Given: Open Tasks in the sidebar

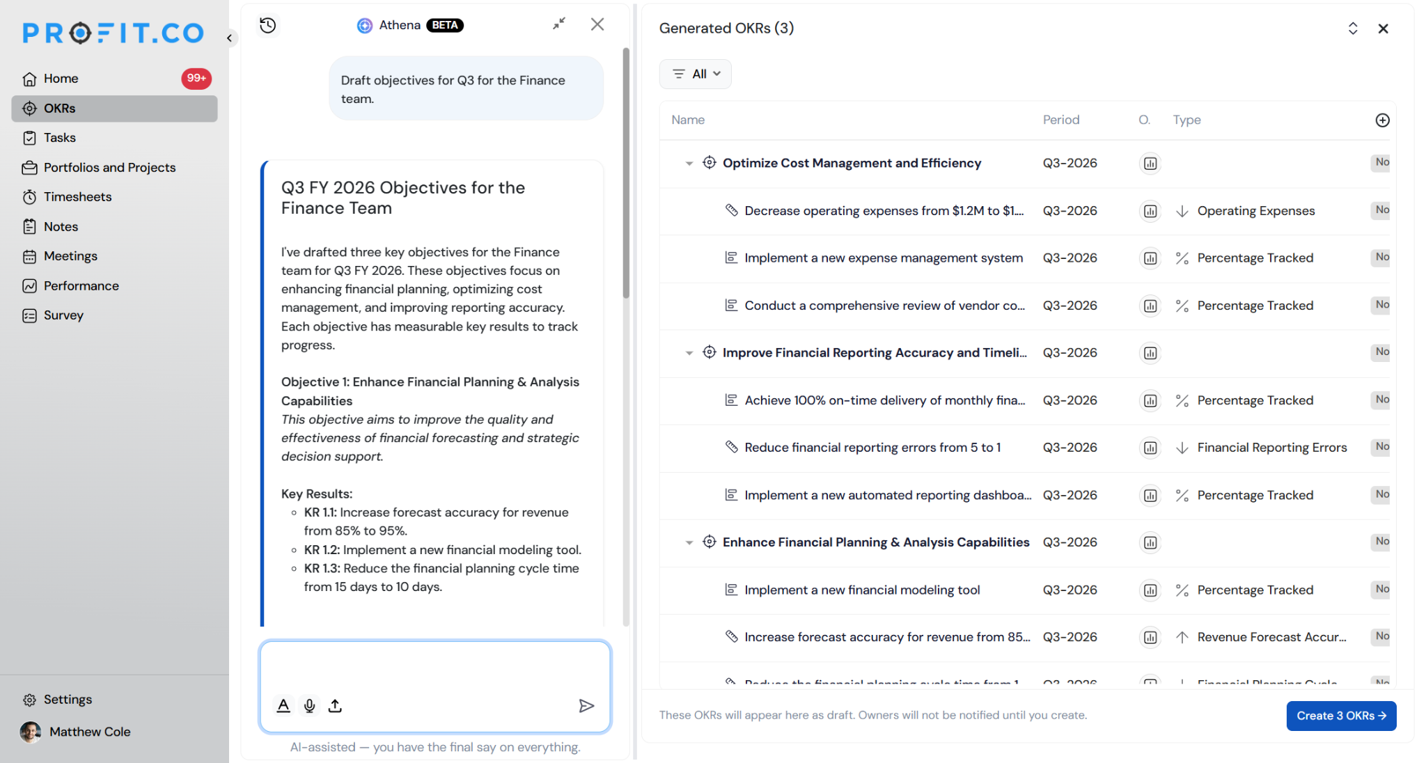Looking at the screenshot, I should pos(114,138).
